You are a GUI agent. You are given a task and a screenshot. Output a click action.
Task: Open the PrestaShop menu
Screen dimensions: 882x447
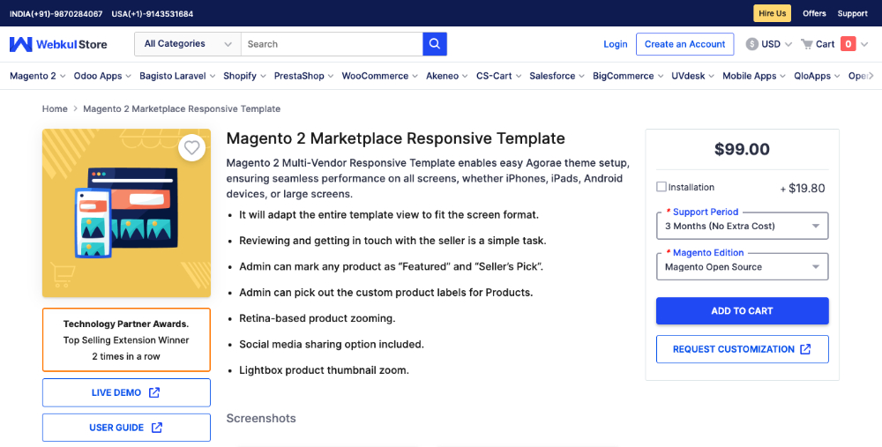coord(303,76)
